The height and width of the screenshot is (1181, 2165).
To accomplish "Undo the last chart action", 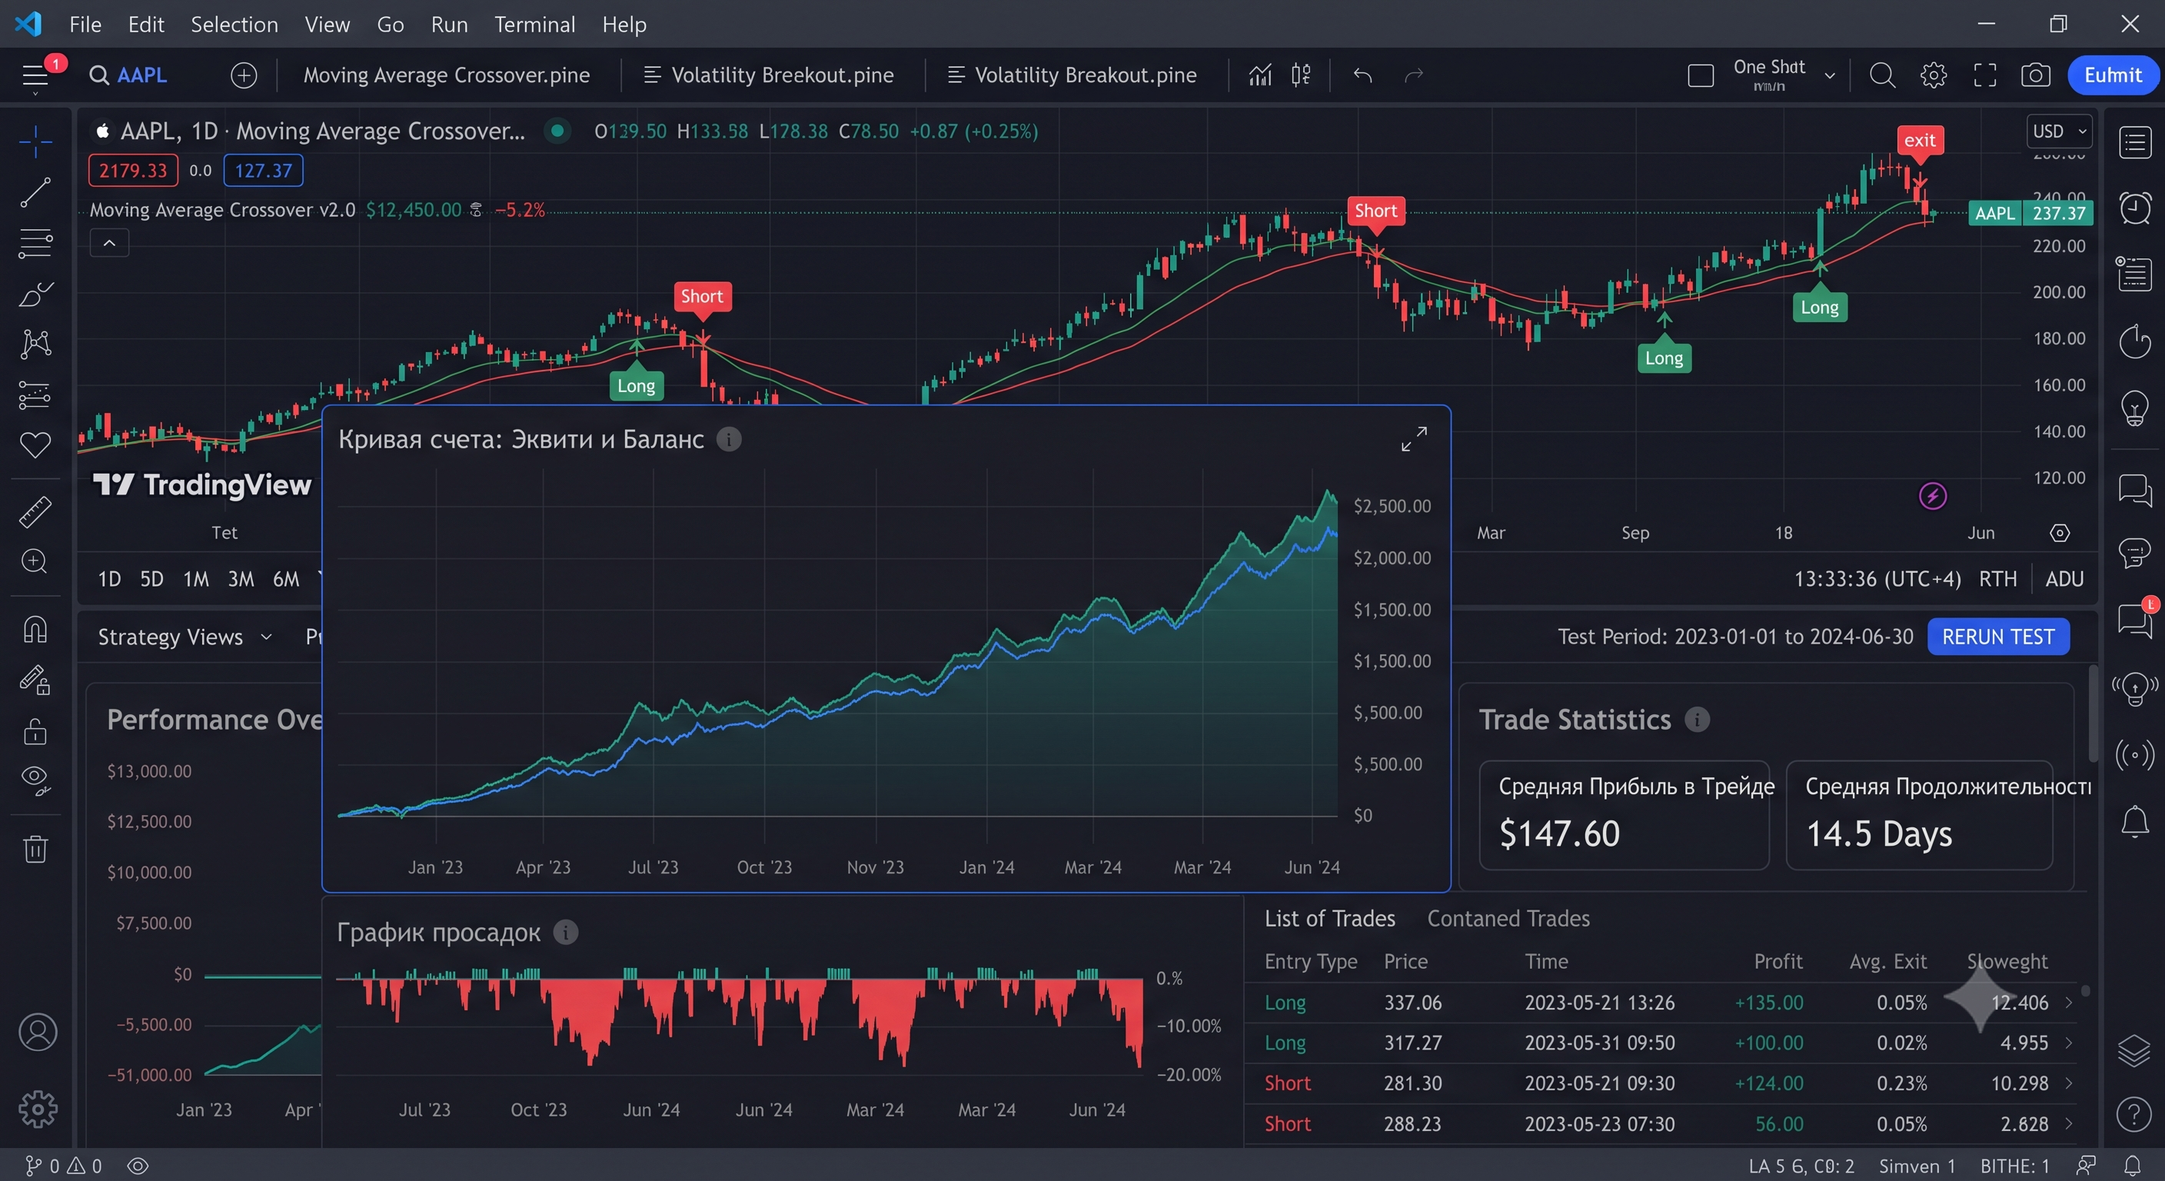I will pos(1362,75).
